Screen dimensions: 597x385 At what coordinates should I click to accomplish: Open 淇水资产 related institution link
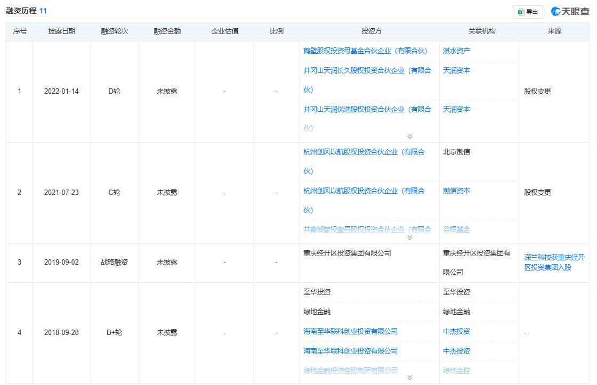click(x=456, y=51)
